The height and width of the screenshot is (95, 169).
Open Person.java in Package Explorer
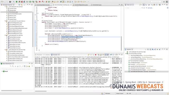click(13, 17)
